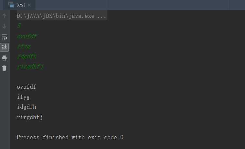Viewport: 245px width, 149px height.
Task: Click the green input line idgdfh
Action: 27,56
